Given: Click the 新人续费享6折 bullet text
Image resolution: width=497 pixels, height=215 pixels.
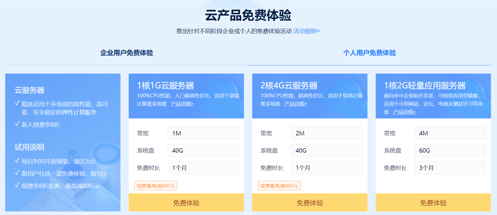Looking at the screenshot, I should [41, 124].
